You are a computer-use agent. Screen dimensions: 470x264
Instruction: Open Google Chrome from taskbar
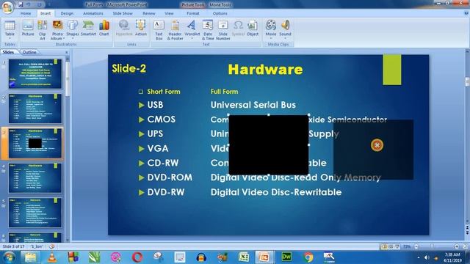coord(308,257)
